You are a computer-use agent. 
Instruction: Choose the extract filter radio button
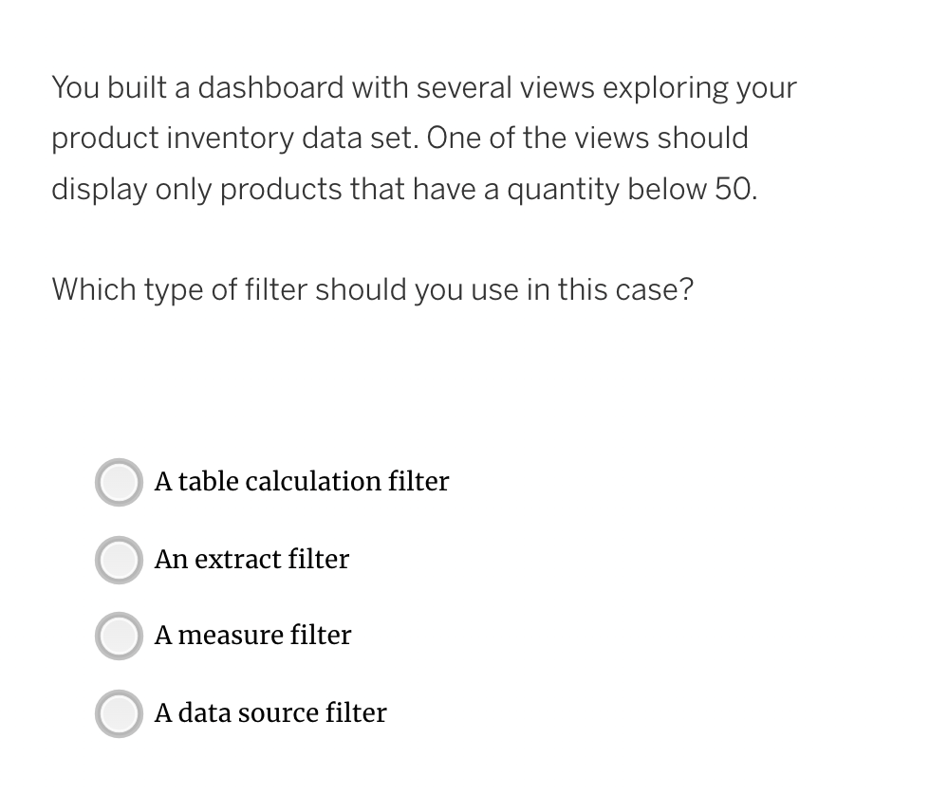[x=120, y=560]
